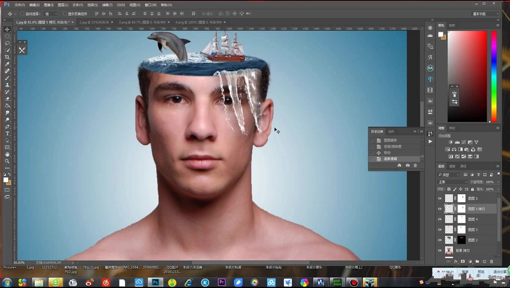
Task: Select the 色相/饱和度 history state
Action: pos(392,147)
